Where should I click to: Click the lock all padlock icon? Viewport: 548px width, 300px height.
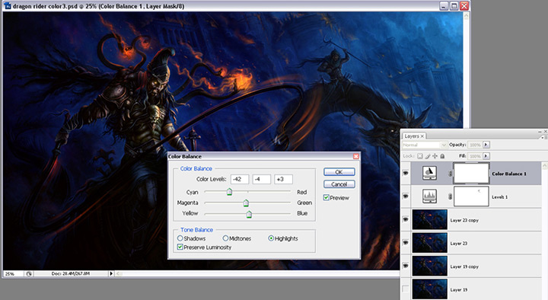(442, 156)
